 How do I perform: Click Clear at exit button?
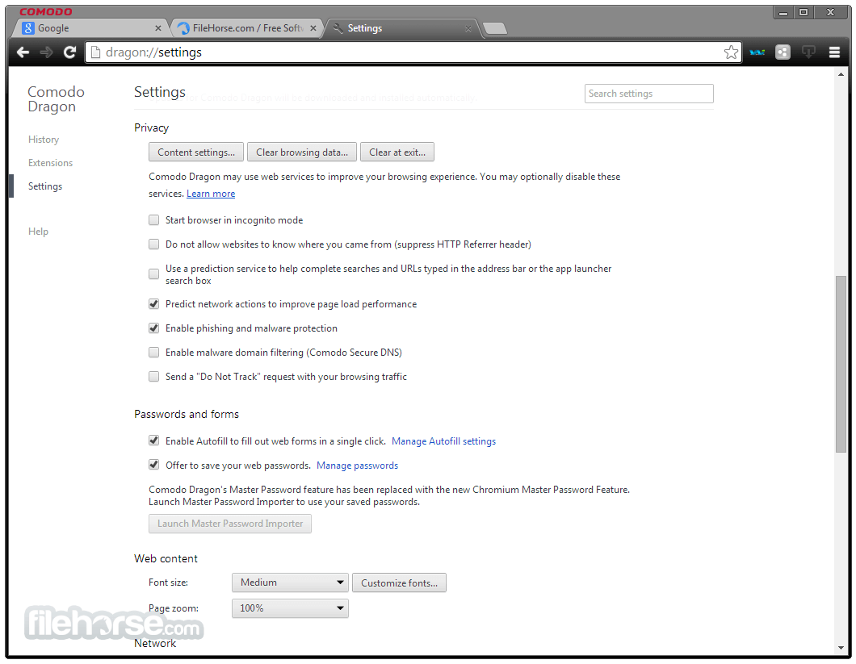(x=397, y=152)
